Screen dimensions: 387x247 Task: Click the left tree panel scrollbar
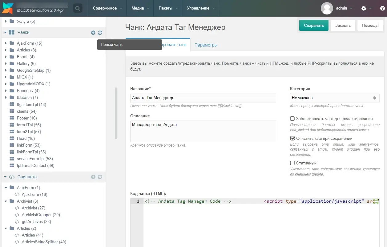tap(116, 113)
